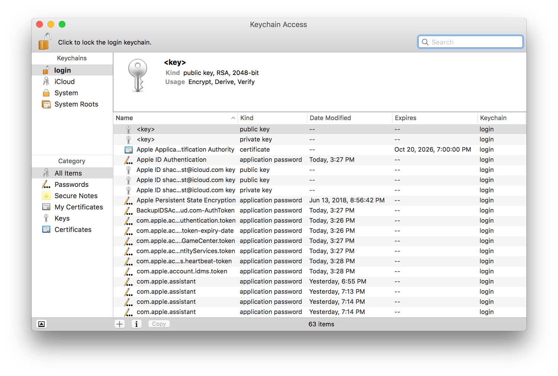Click the Secure Notes category icon
558x376 pixels.
(46, 196)
